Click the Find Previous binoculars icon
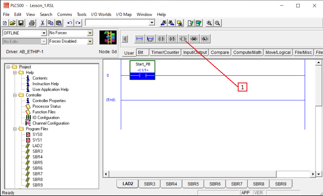Viewport: 323px width, 196px height. [163, 23]
